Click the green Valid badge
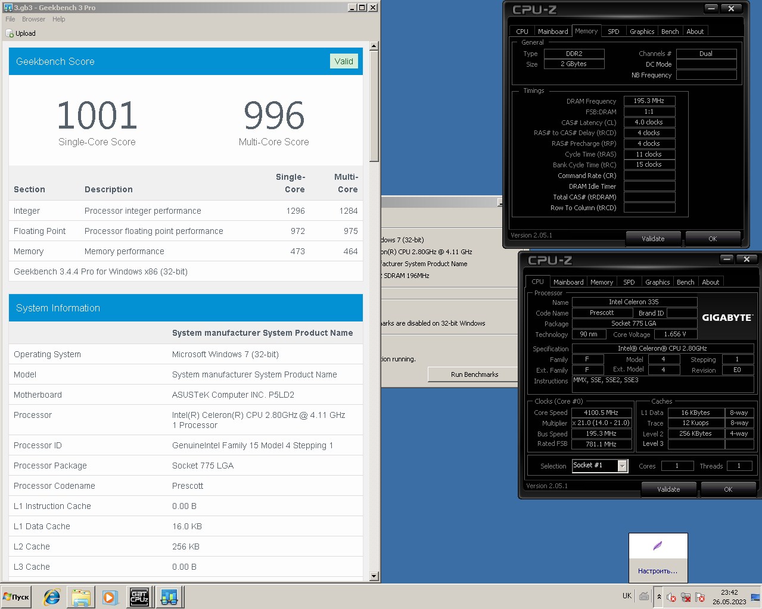Screen dimensions: 762x609 point(344,61)
